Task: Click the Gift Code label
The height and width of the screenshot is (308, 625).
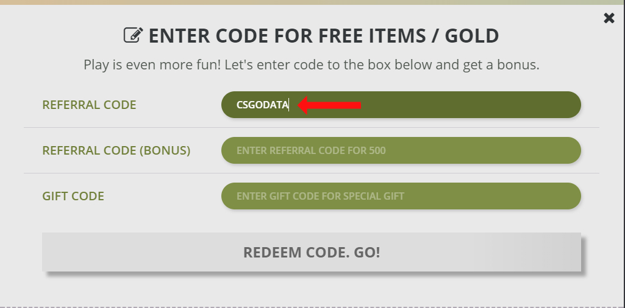Action: (x=73, y=196)
